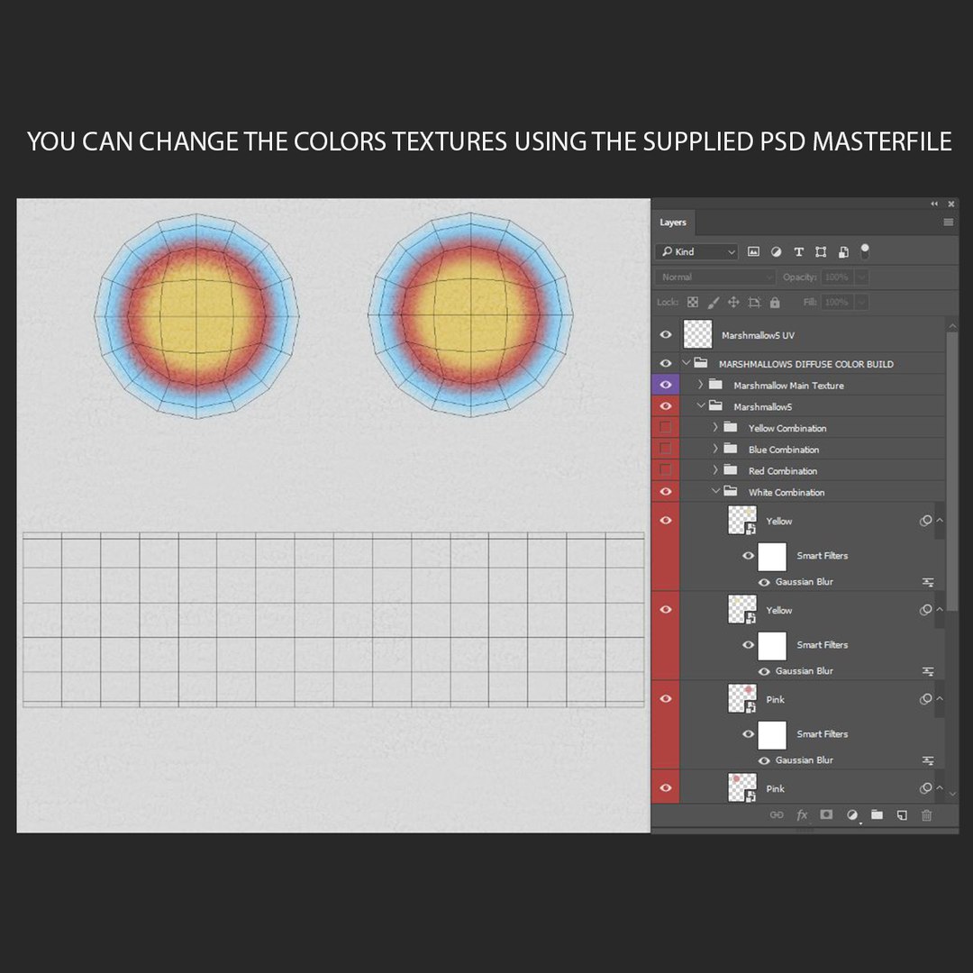The width and height of the screenshot is (973, 973).
Task: Filter for shape layers icon
Action: coord(821,251)
